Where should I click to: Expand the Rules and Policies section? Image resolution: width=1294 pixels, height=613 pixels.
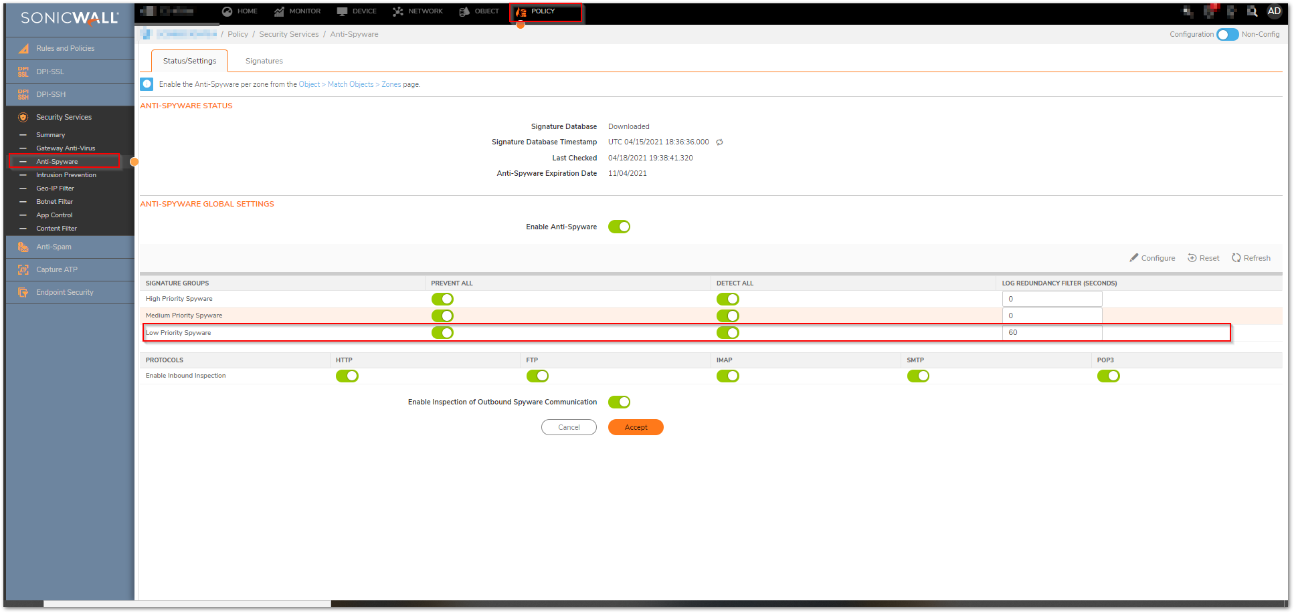point(65,48)
